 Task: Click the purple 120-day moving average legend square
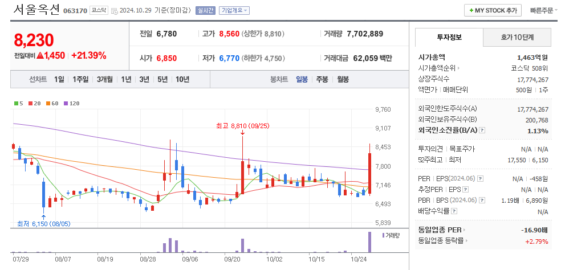[x=66, y=103]
